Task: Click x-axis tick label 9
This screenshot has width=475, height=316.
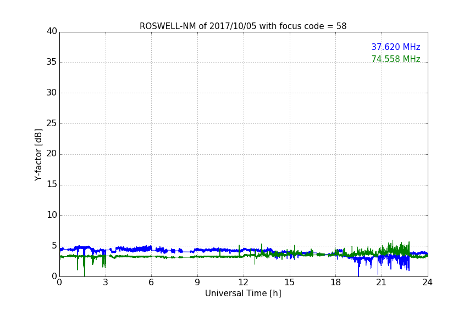Action: pos(197,283)
